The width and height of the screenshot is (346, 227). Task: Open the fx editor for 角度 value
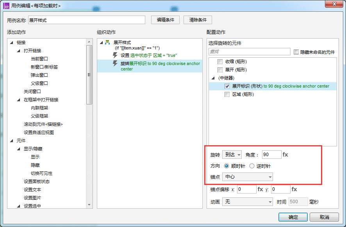(285, 155)
